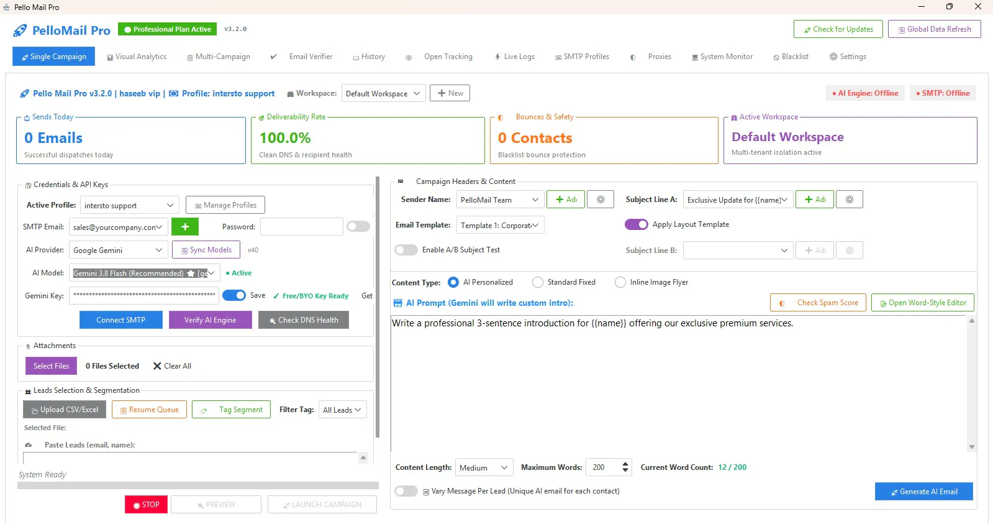This screenshot has height=524, width=993.
Task: Click the green plus next to SMTP Email
Action: coord(185,227)
